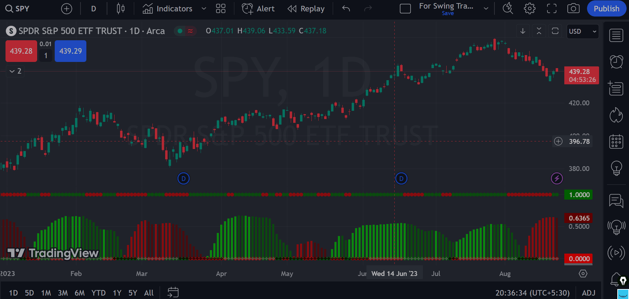Change the candlestick chart type
The width and height of the screenshot is (629, 299).
pos(120,9)
